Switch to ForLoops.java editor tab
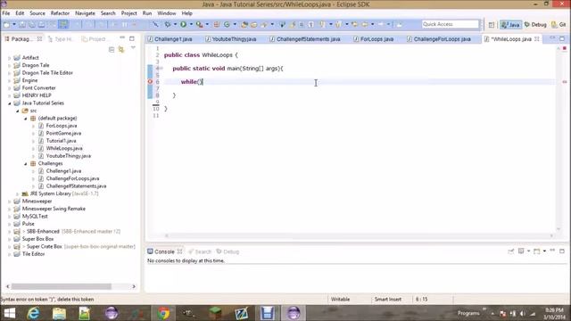Image resolution: width=571 pixels, height=321 pixels. pyautogui.click(x=374, y=39)
